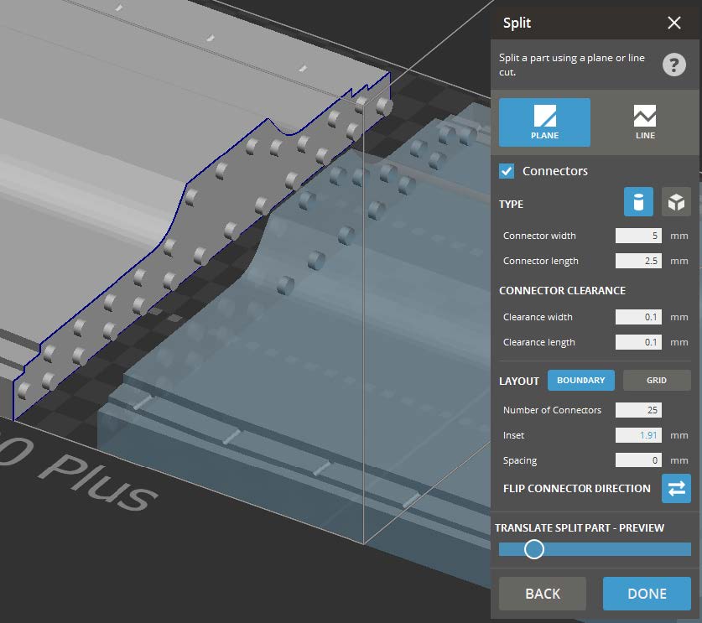
Task: Disable the Connectors checkbox
Action: (x=504, y=170)
